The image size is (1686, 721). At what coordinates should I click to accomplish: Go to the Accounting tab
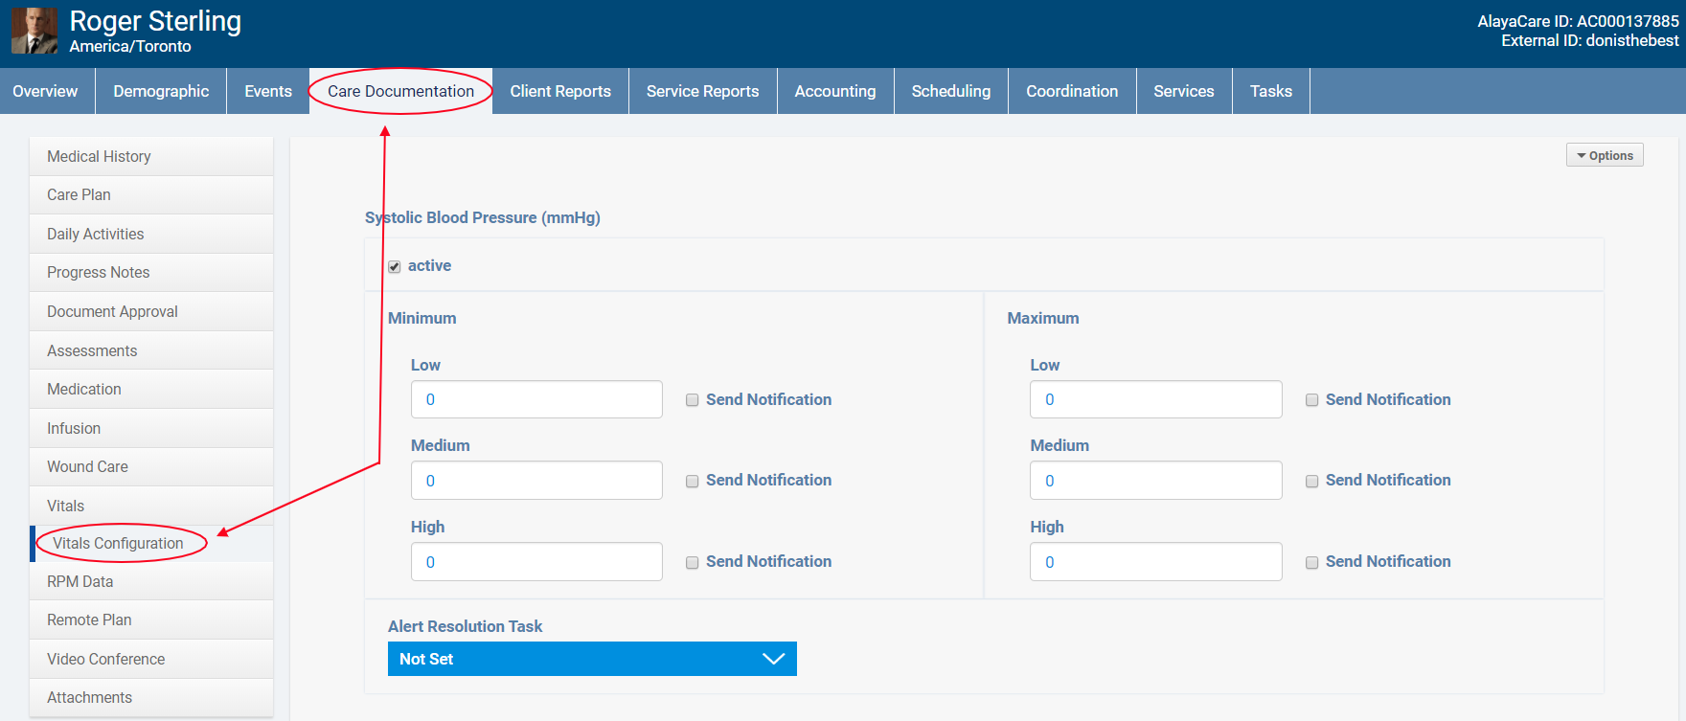pos(834,91)
